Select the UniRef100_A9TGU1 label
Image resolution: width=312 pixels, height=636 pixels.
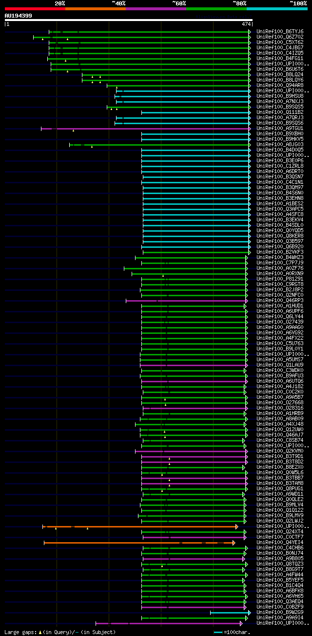pyautogui.click(x=280, y=128)
